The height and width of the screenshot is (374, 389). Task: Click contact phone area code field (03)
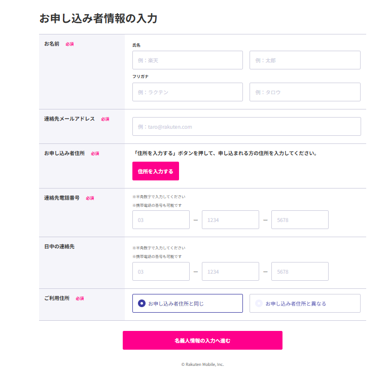161,220
